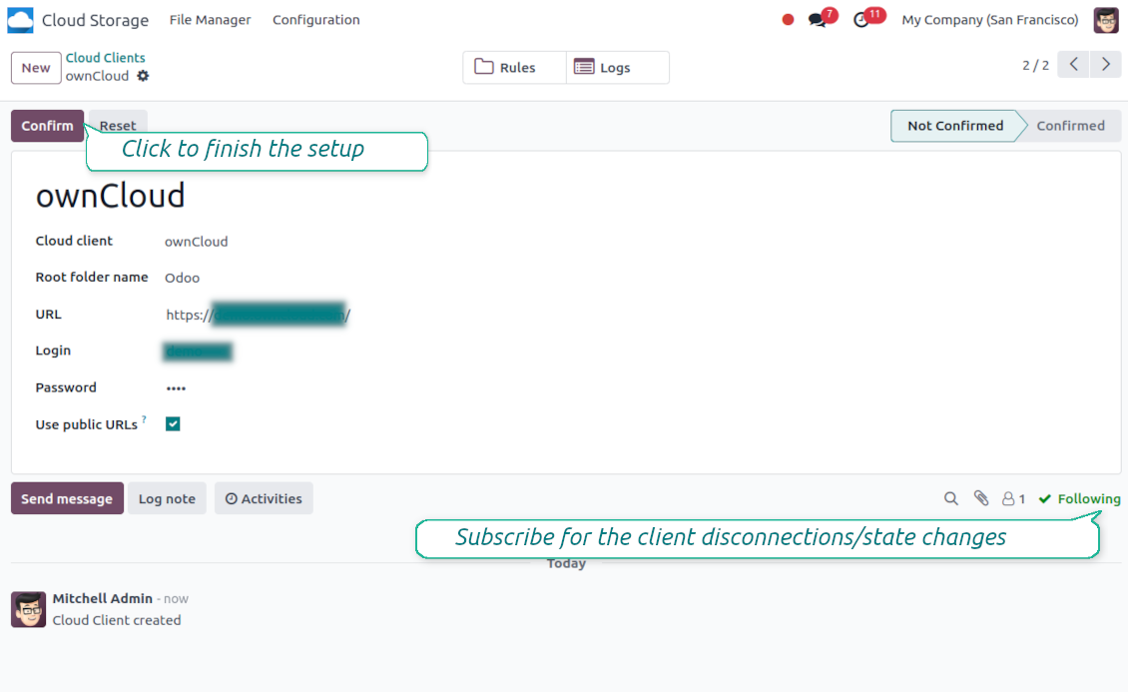Screen dimensions: 1128x692
Task: Go to previous record with left arrow
Action: pyautogui.click(x=1073, y=65)
